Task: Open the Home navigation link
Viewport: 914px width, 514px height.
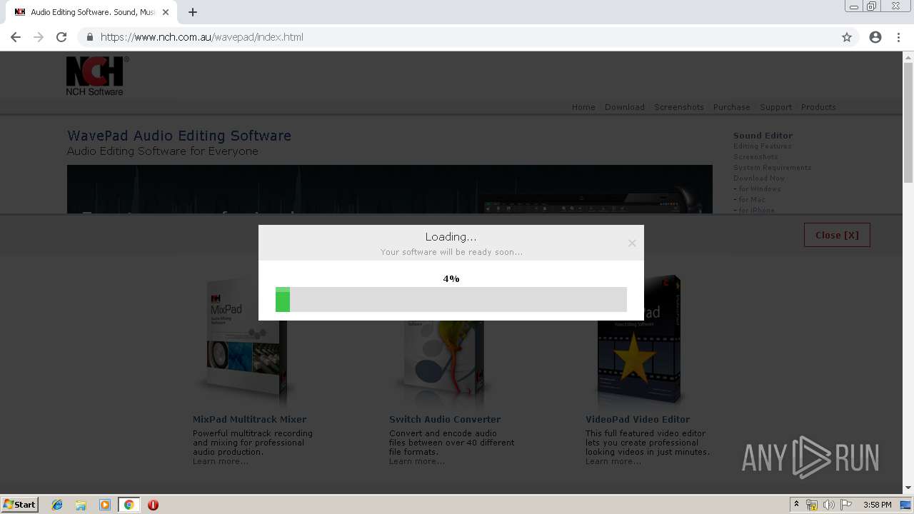Action: click(x=583, y=107)
